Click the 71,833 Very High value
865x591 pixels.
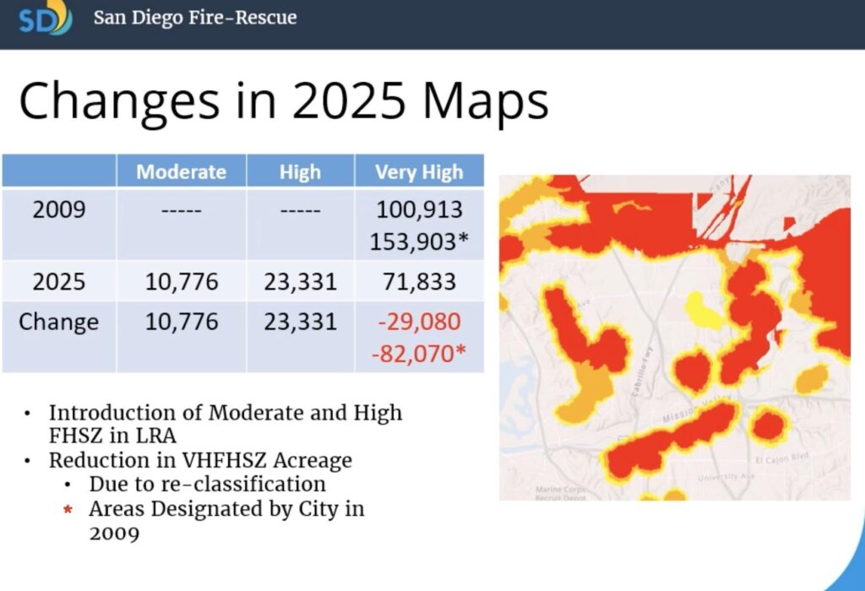pyautogui.click(x=419, y=281)
